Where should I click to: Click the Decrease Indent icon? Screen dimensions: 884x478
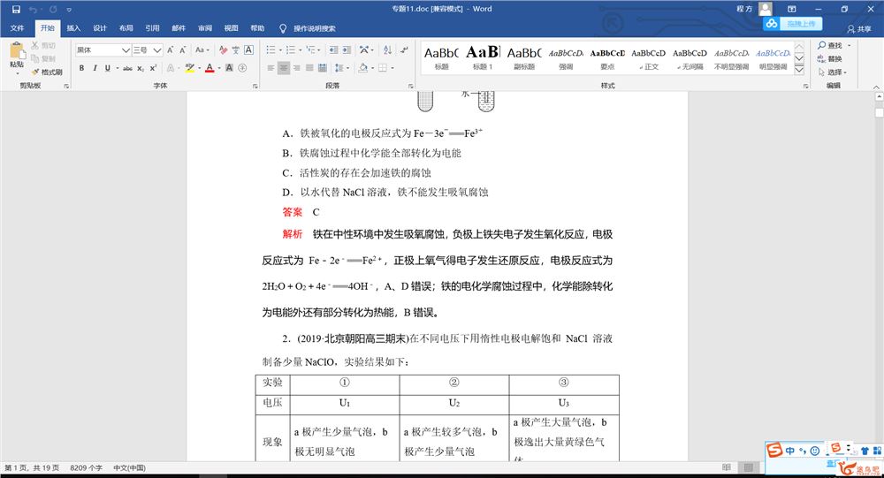333,50
